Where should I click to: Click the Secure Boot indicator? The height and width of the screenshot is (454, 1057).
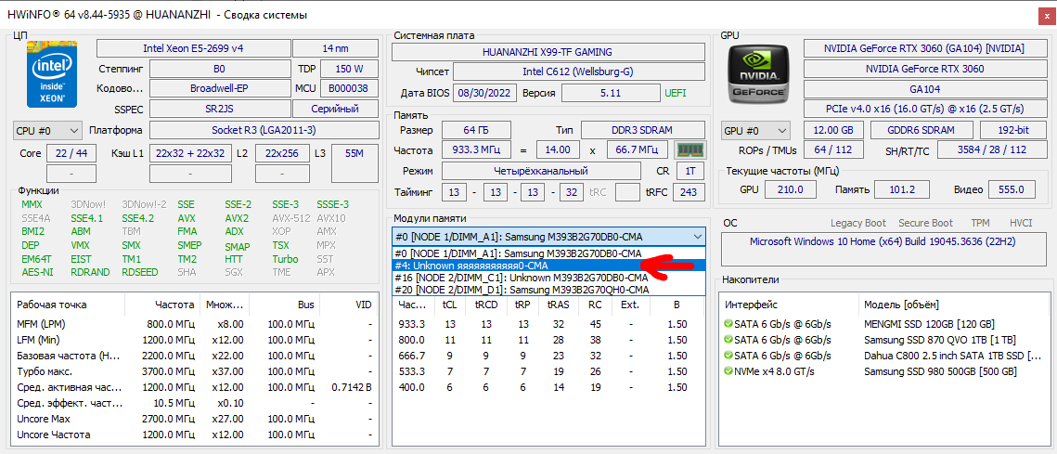point(925,223)
